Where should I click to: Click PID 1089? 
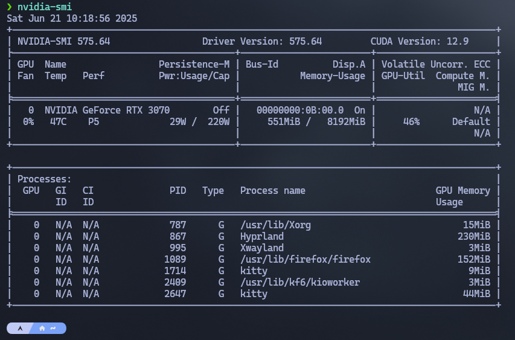coord(175,260)
